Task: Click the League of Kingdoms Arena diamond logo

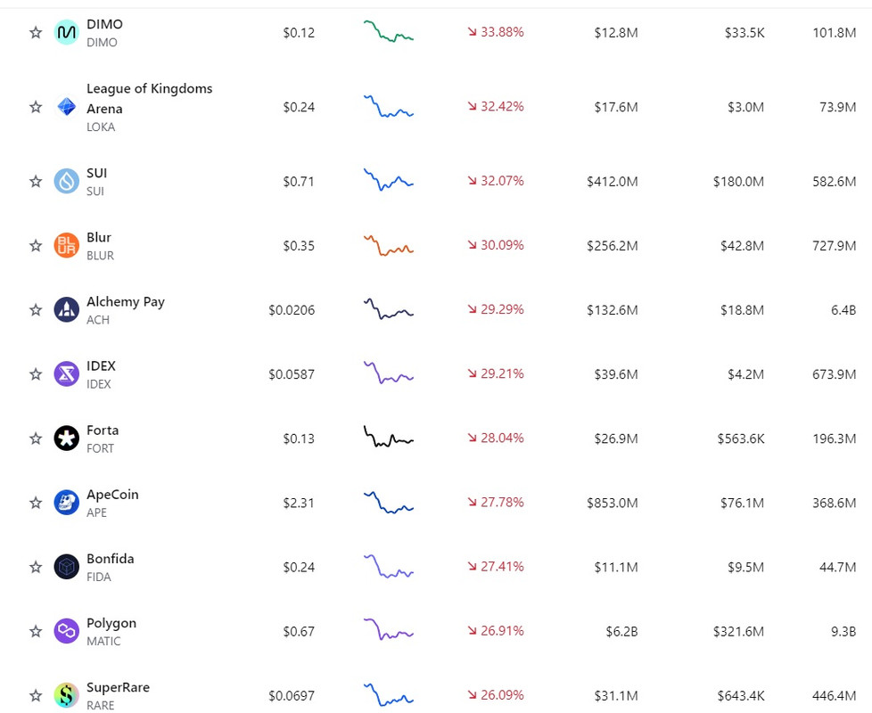Action: coord(66,107)
